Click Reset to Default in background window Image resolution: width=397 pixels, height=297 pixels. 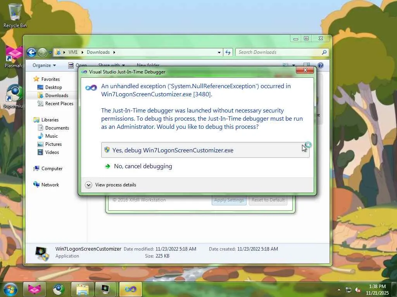[268, 200]
